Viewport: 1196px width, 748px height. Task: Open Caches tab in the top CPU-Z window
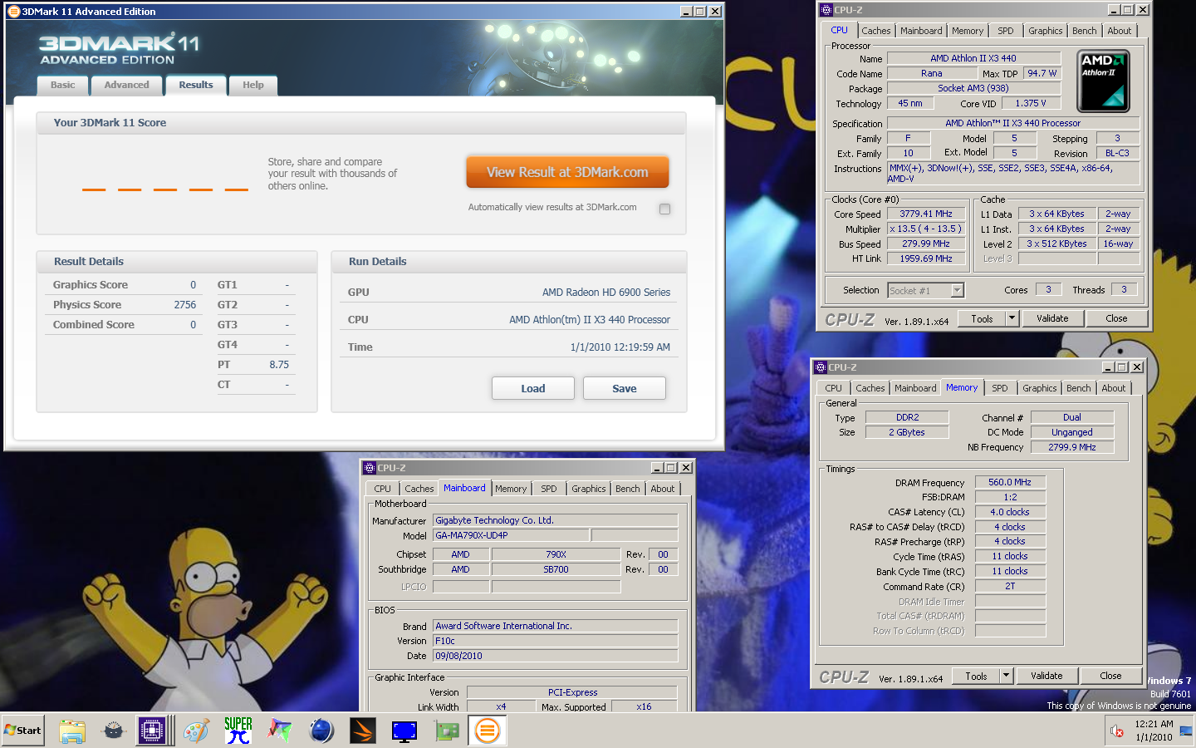(875, 31)
